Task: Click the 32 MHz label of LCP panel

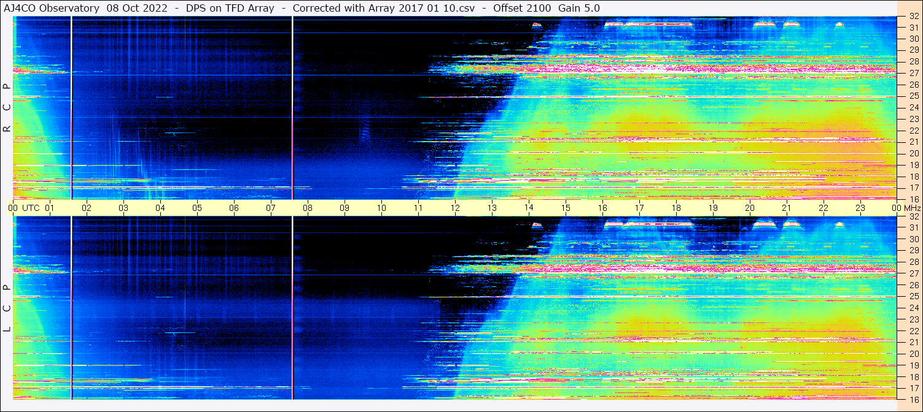Action: 914,216
